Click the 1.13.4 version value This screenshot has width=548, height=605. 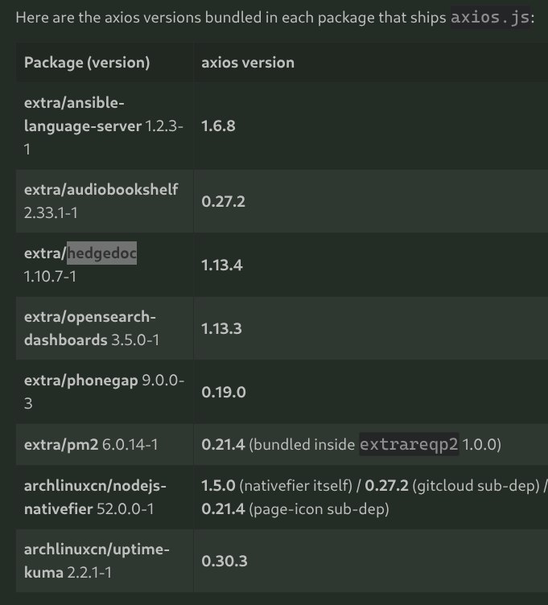[x=221, y=265]
